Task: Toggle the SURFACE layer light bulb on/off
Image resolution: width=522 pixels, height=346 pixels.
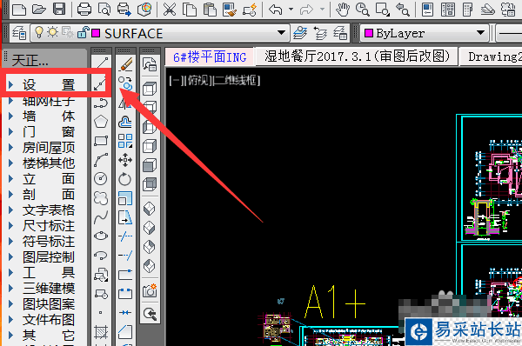Action: [x=39, y=32]
